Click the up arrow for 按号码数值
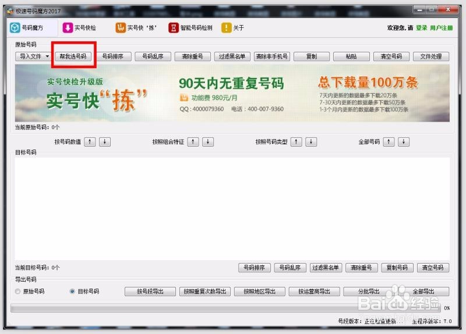This screenshot has height=334, width=466. (x=90, y=141)
